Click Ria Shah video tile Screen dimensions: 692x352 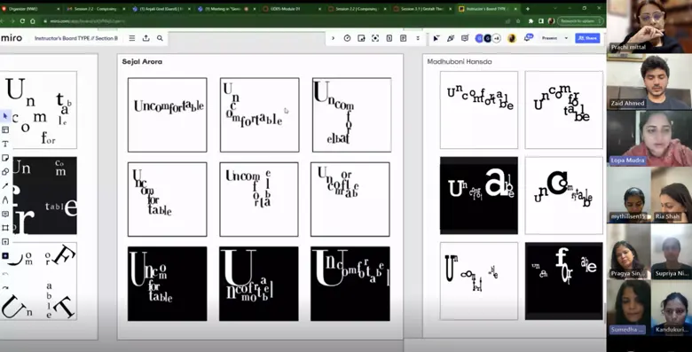[x=671, y=194]
